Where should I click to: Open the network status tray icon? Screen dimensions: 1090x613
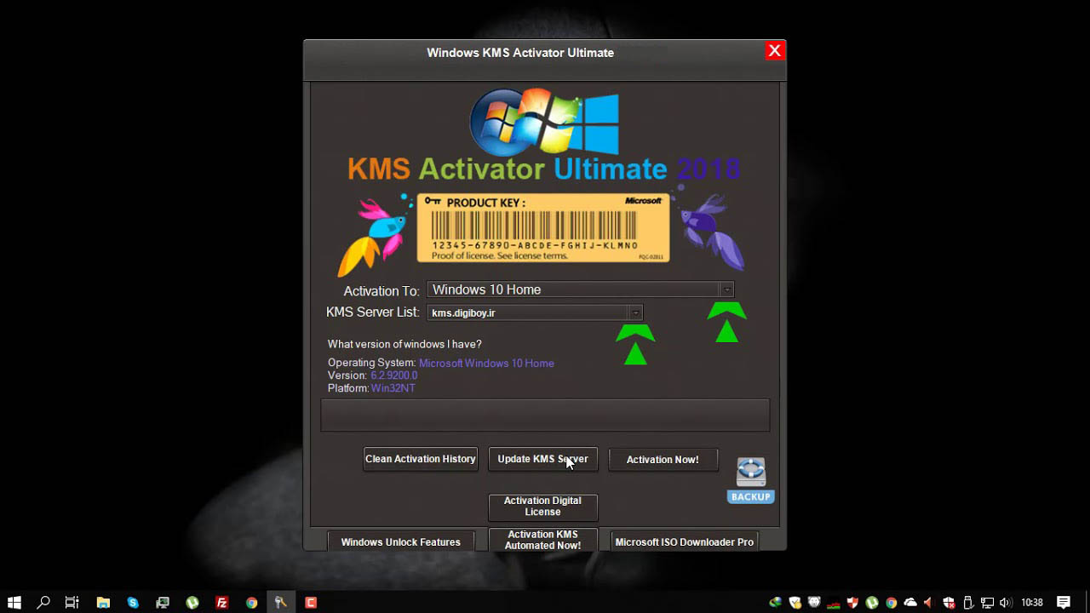tap(988, 602)
